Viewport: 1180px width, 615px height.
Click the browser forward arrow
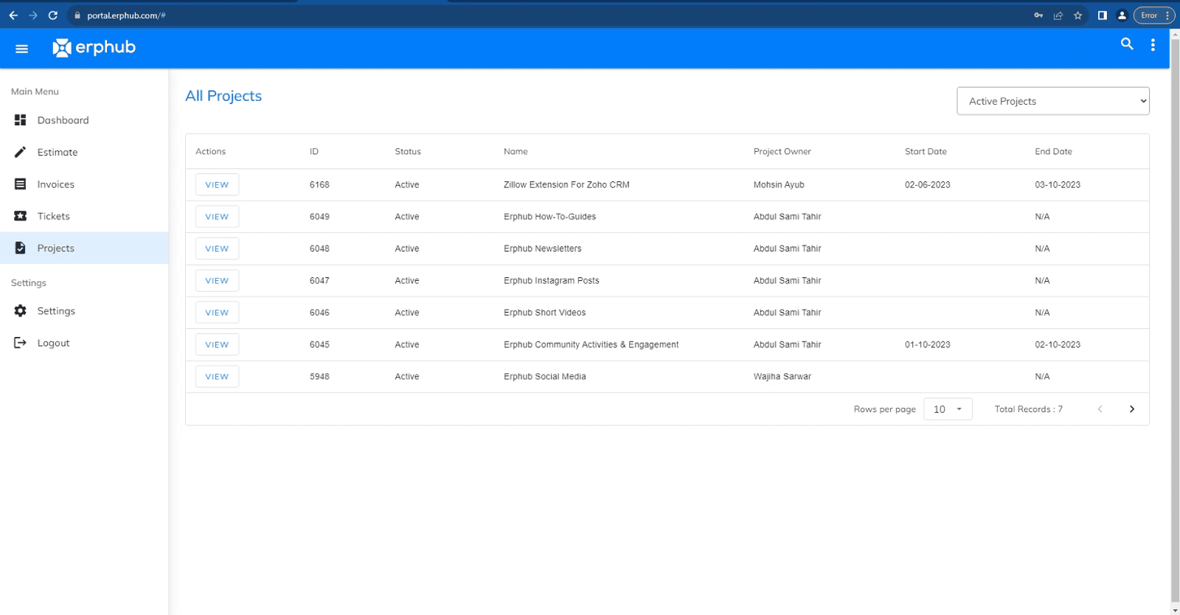coord(33,15)
